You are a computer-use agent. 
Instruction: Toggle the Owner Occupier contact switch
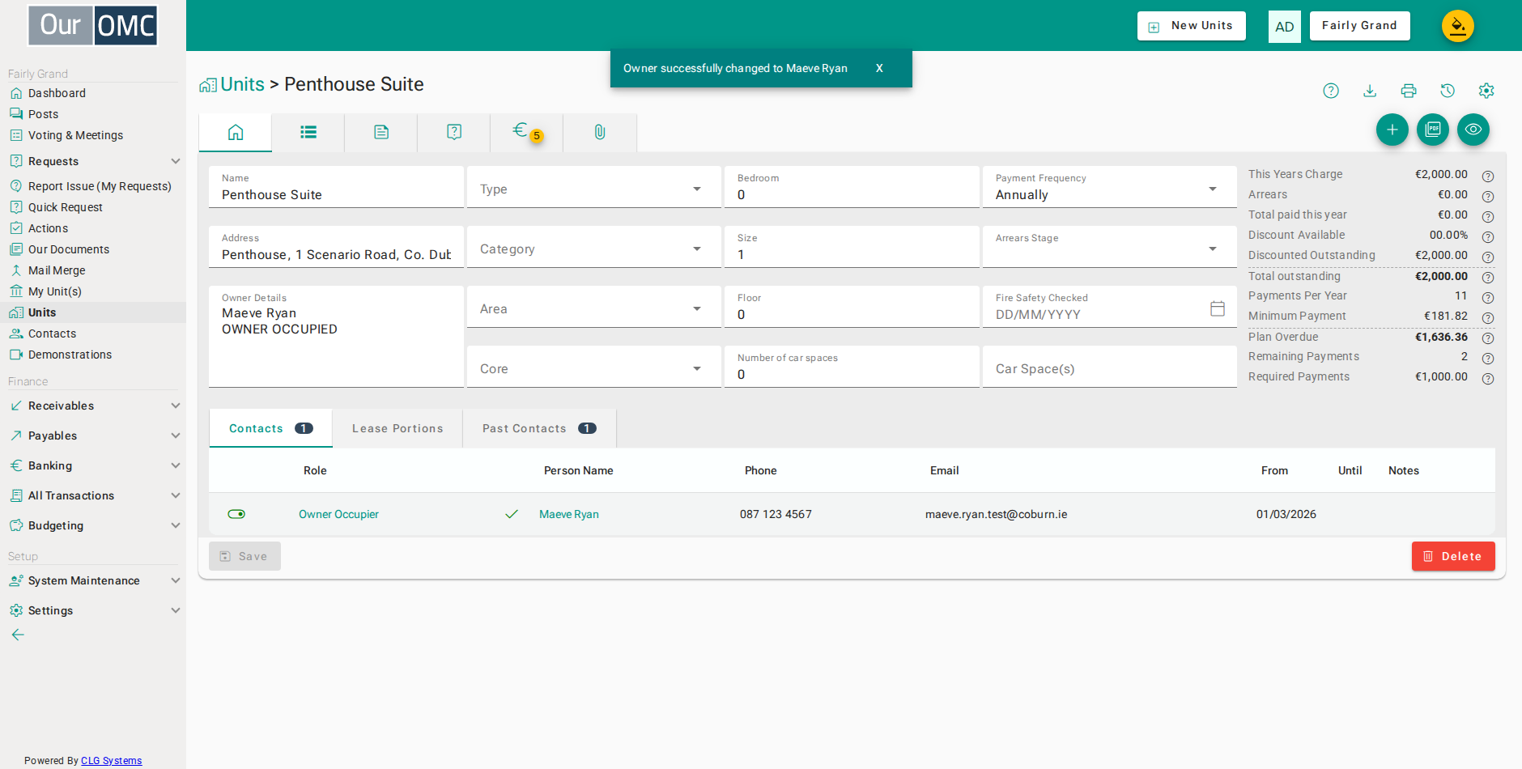pos(236,514)
